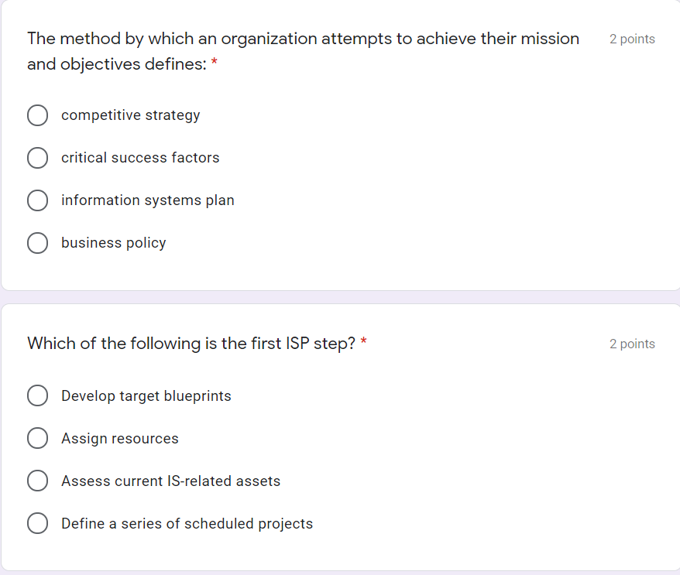The image size is (680, 575).
Task: Click the "2 points" label on the ISP question
Action: (632, 344)
